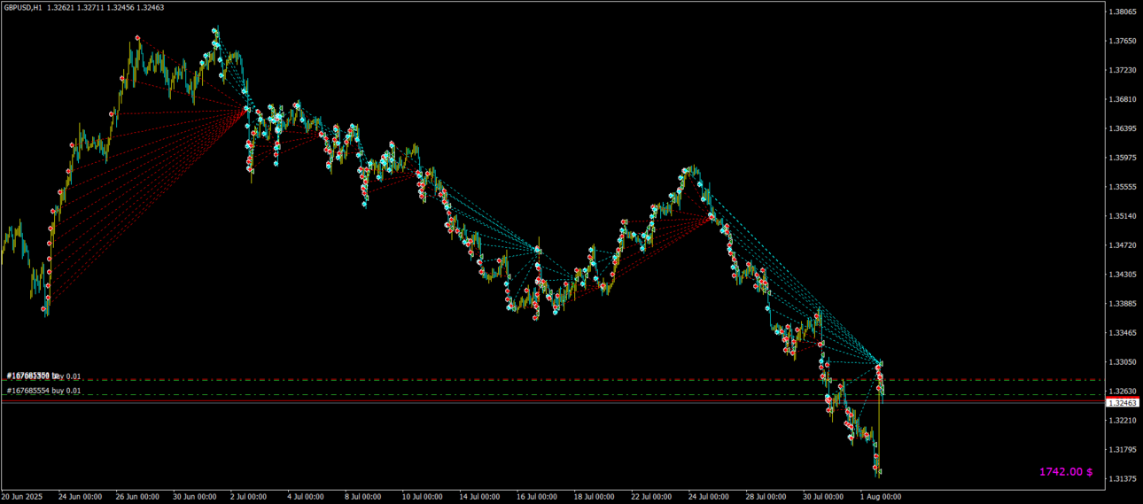This screenshot has height=504, width=1143.
Task: Click the 18 Jul 00:00 time label
Action: point(594,497)
